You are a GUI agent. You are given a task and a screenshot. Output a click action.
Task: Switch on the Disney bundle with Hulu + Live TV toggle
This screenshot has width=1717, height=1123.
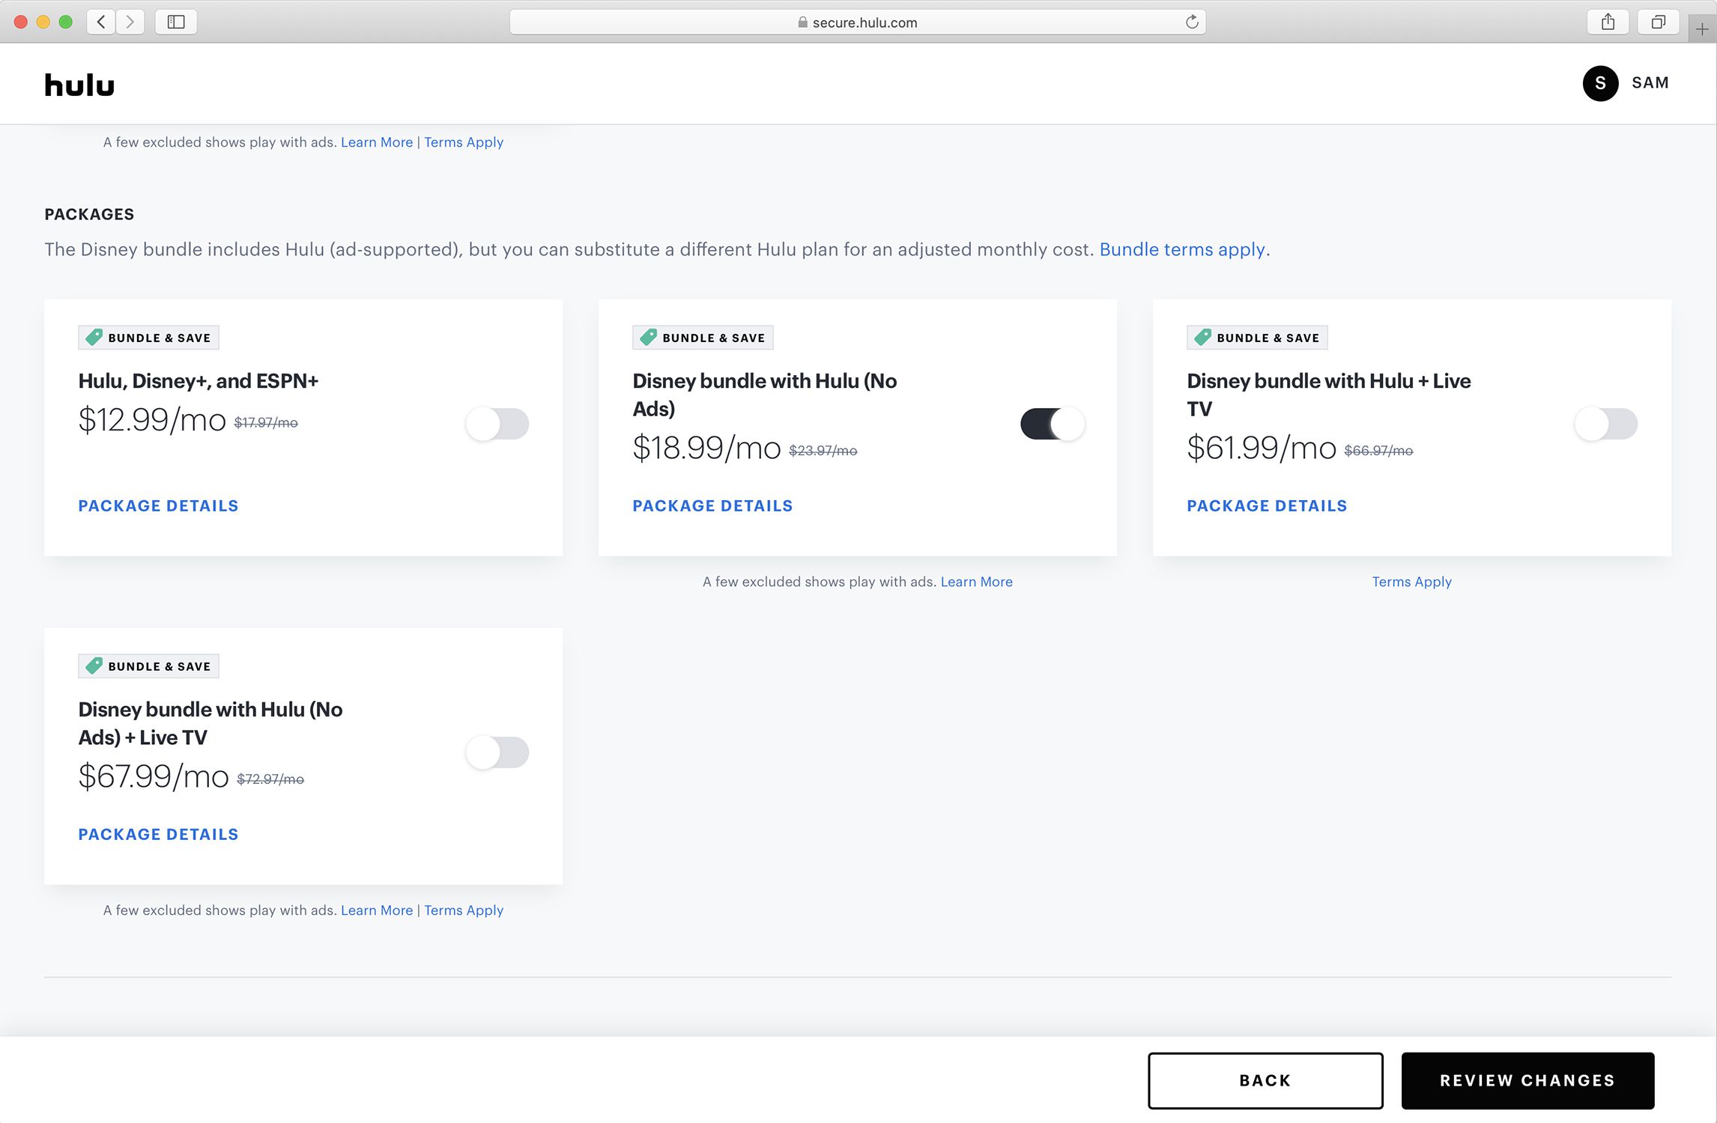coord(1606,424)
